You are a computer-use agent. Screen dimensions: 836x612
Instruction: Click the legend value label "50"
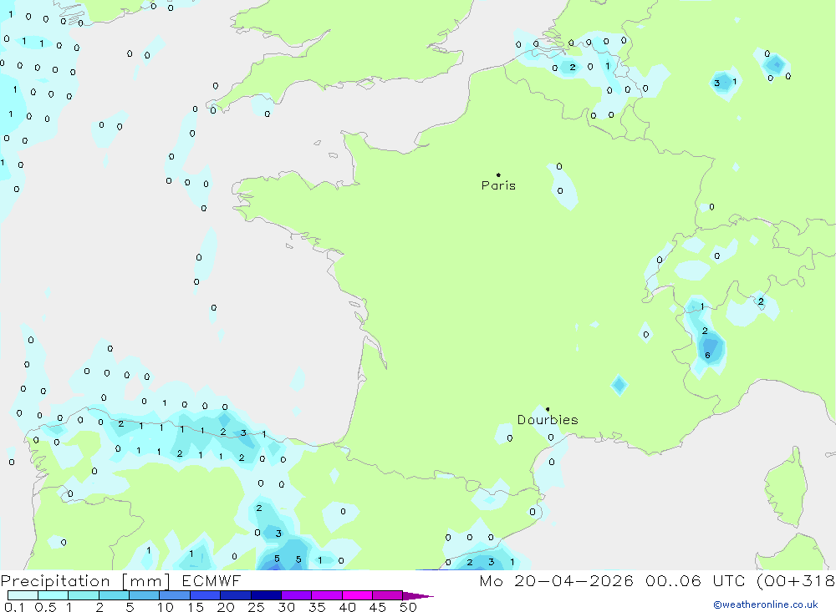(x=408, y=607)
